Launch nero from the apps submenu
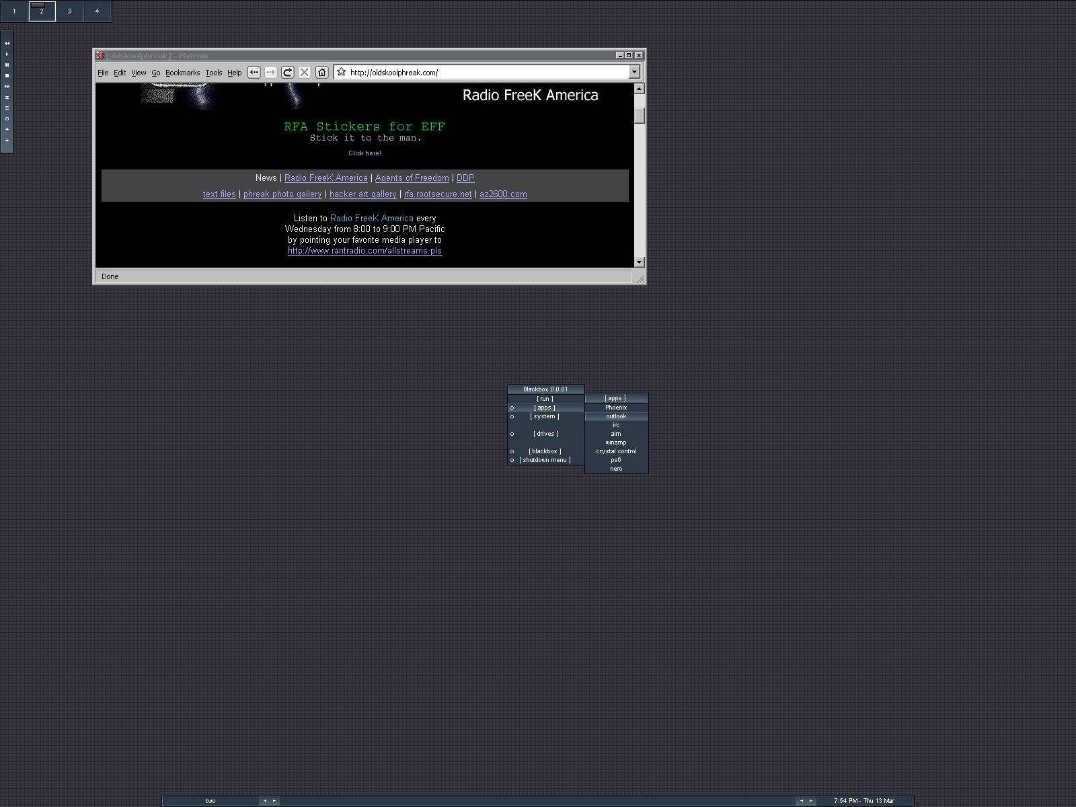The image size is (1076, 807). (x=616, y=469)
